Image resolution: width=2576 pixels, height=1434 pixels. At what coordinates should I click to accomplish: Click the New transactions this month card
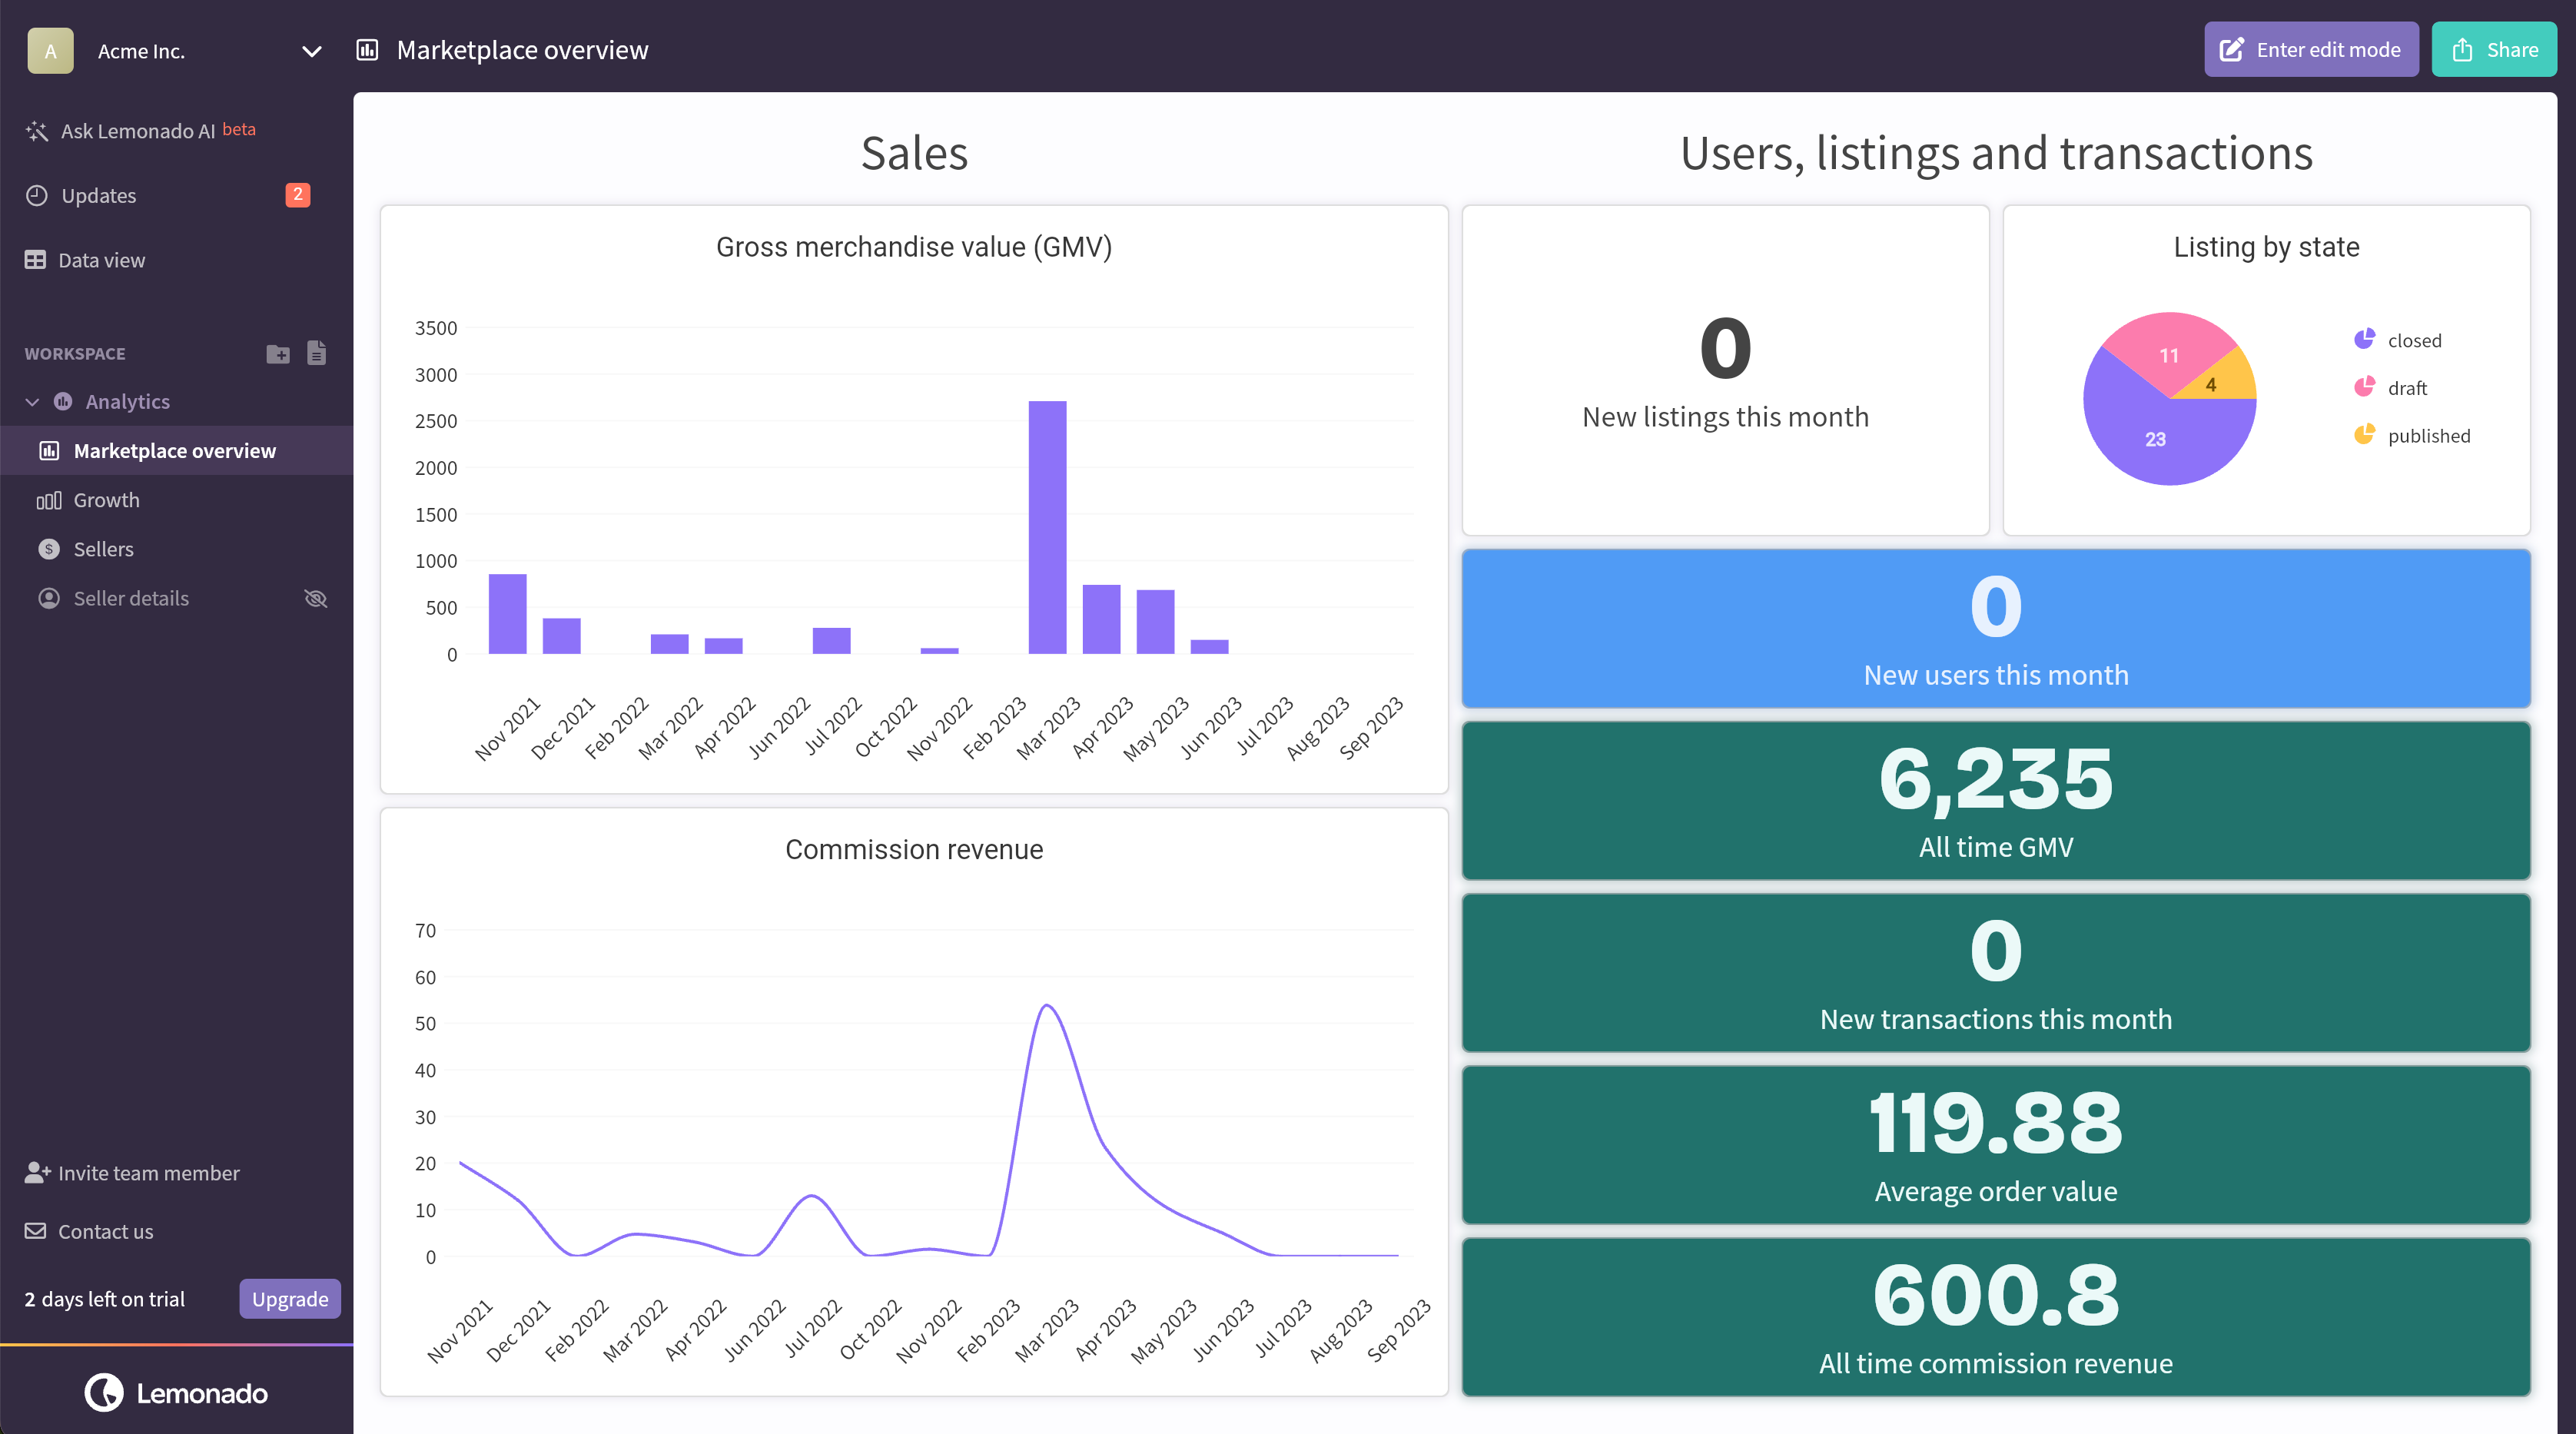tap(1996, 972)
